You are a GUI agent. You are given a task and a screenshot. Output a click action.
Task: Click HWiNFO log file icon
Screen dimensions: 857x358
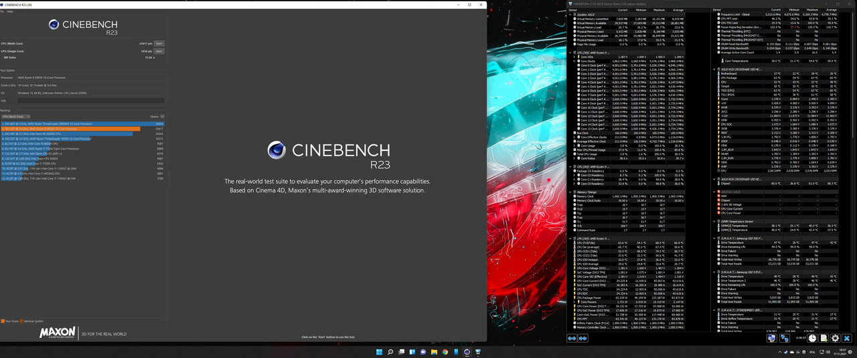click(x=824, y=339)
